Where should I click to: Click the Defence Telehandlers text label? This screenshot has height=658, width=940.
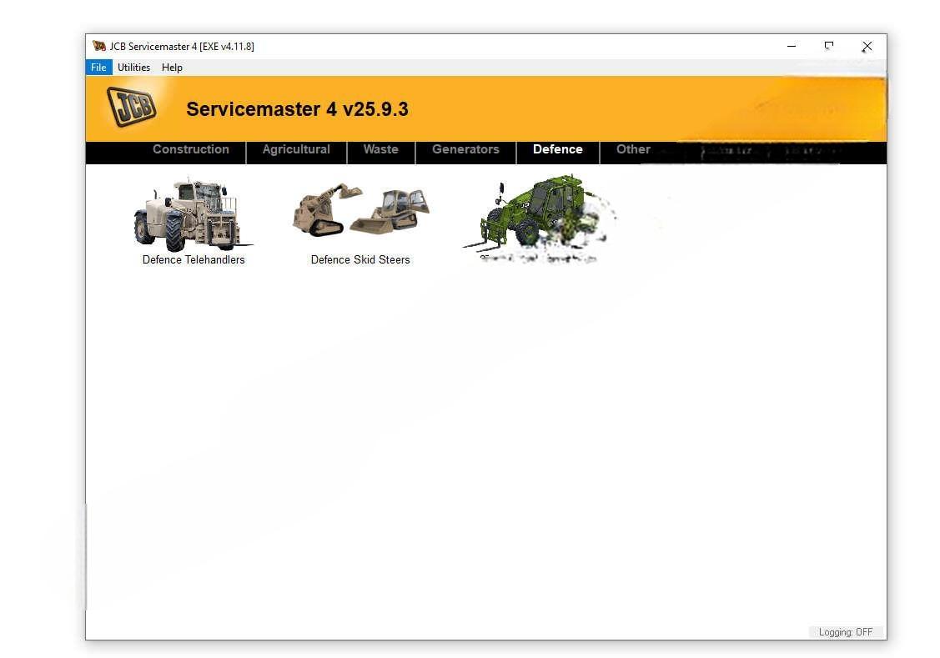point(194,260)
